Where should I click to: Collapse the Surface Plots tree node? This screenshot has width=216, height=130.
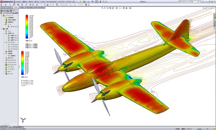point(4,42)
